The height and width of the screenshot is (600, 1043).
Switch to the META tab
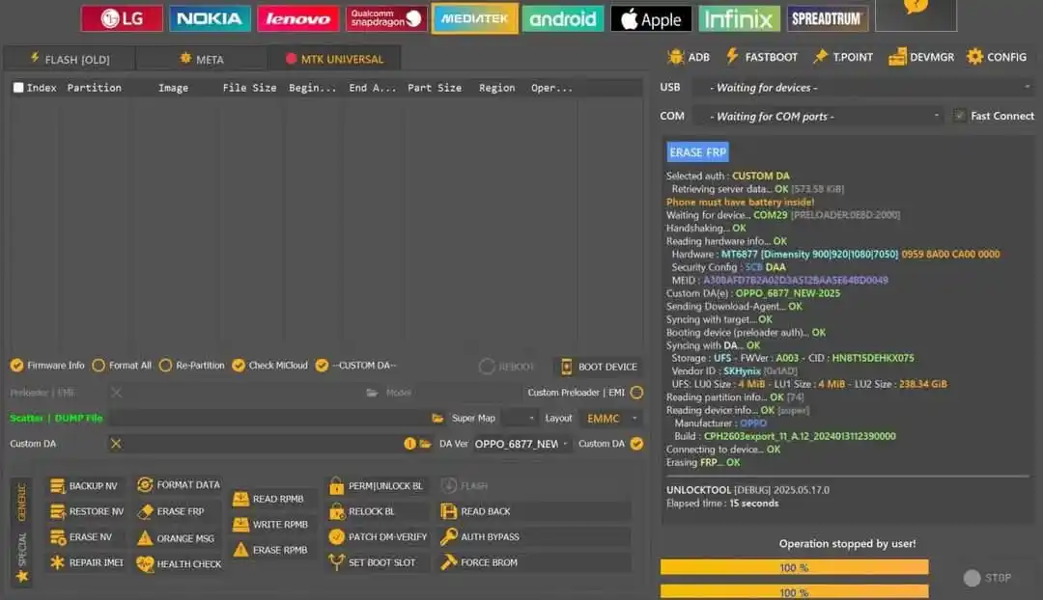[x=202, y=59]
